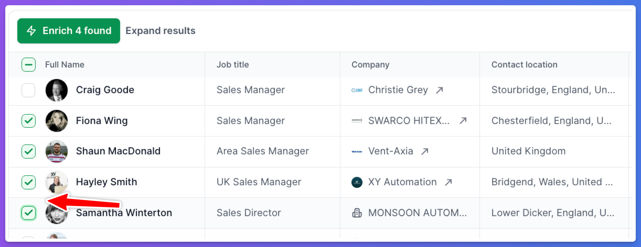Open XY Automation external link arrow

pos(448,182)
